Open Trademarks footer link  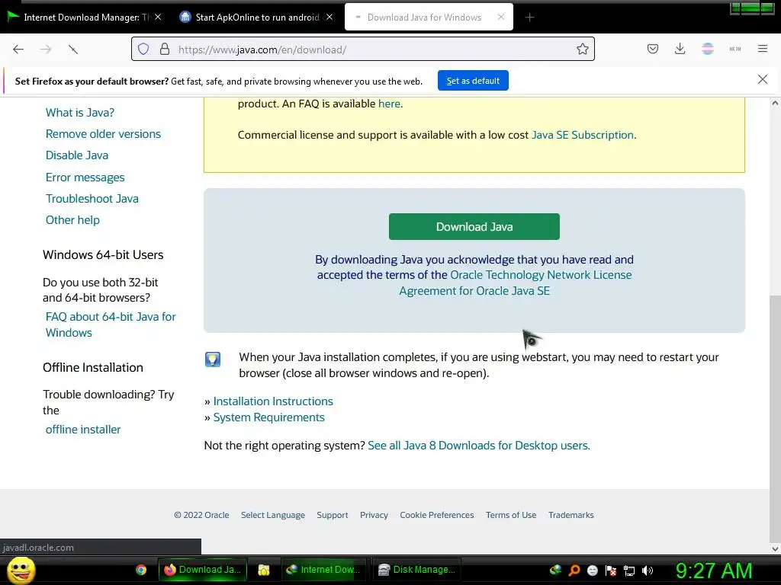click(570, 516)
